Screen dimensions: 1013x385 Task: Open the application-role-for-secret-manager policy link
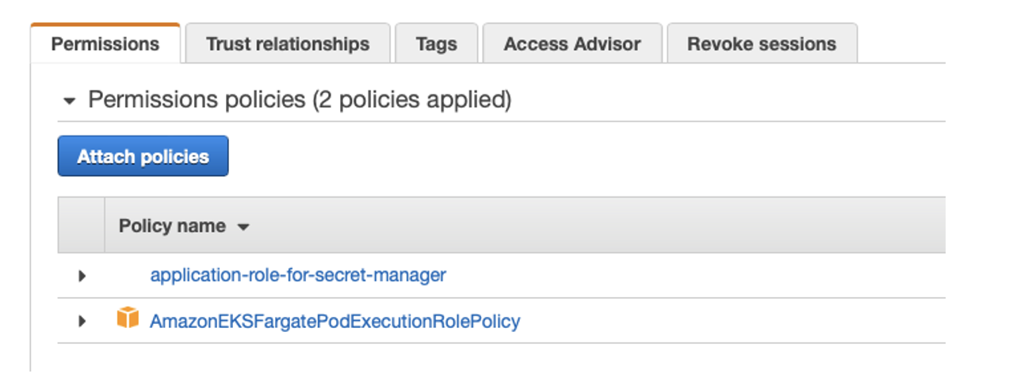pyautogui.click(x=298, y=276)
